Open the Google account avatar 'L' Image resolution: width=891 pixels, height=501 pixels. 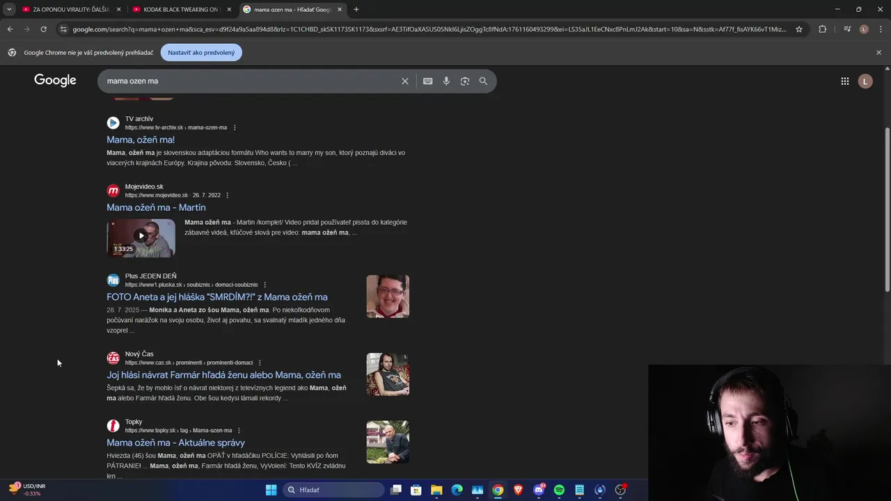865,81
